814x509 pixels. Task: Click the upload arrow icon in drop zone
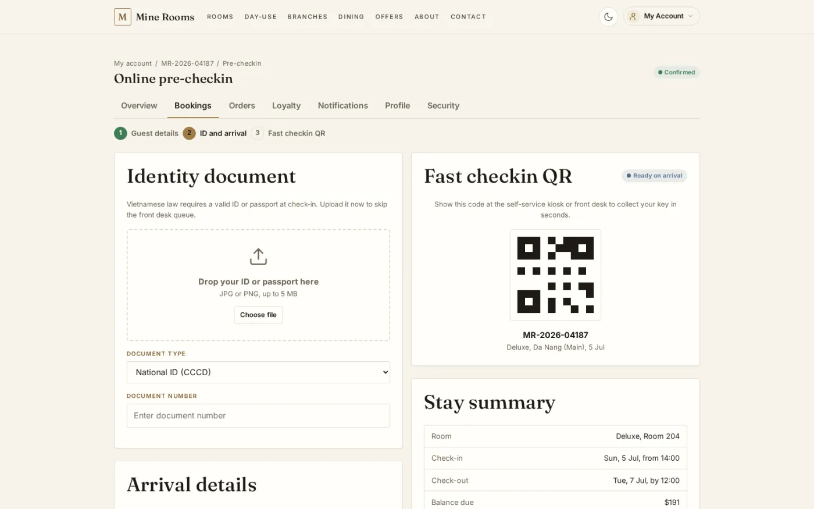pyautogui.click(x=258, y=257)
